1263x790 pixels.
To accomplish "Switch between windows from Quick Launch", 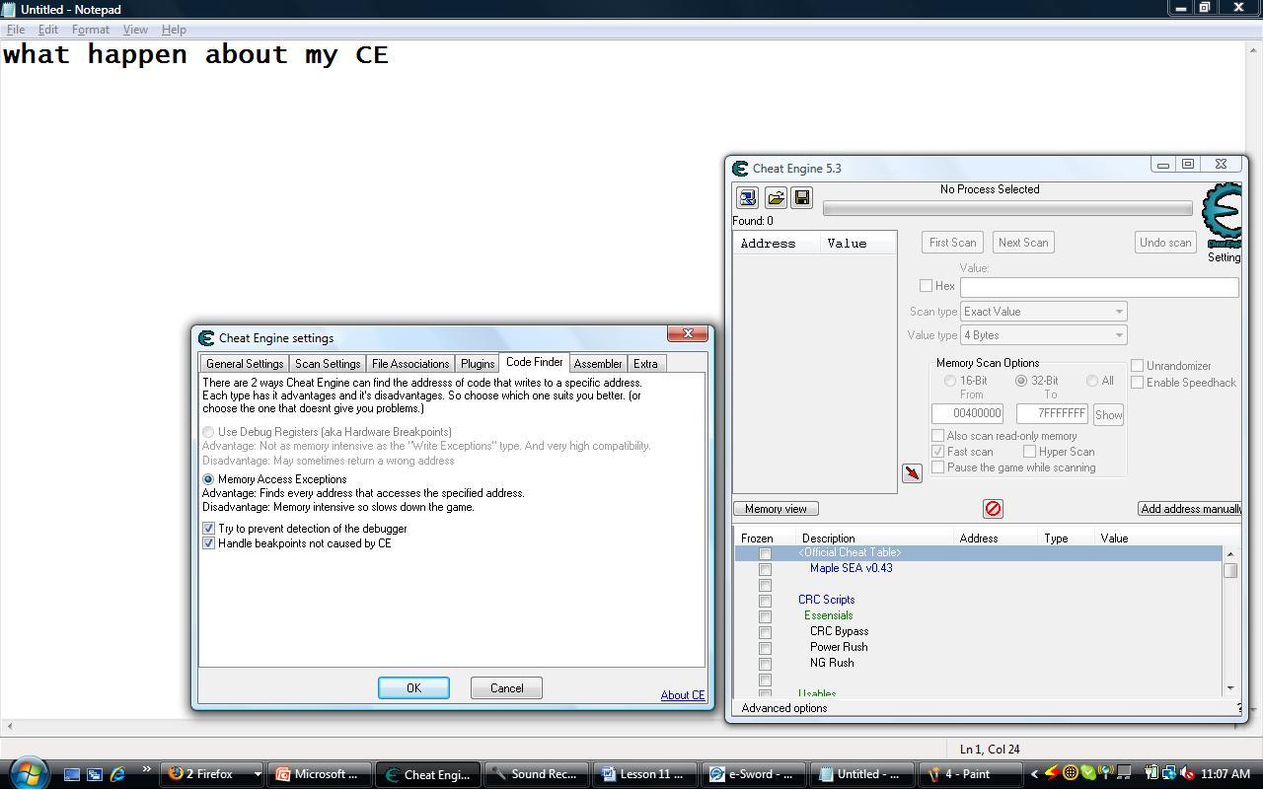I will (95, 774).
